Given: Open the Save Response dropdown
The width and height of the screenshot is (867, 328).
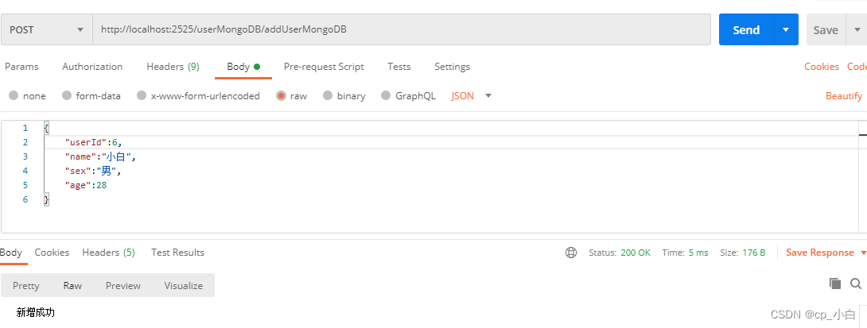Looking at the screenshot, I should click(826, 253).
